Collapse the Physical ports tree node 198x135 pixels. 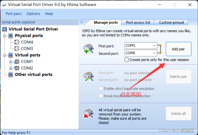[5, 36]
